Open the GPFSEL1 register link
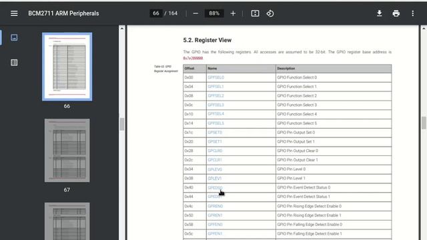This screenshot has width=427, height=240. tap(216, 87)
